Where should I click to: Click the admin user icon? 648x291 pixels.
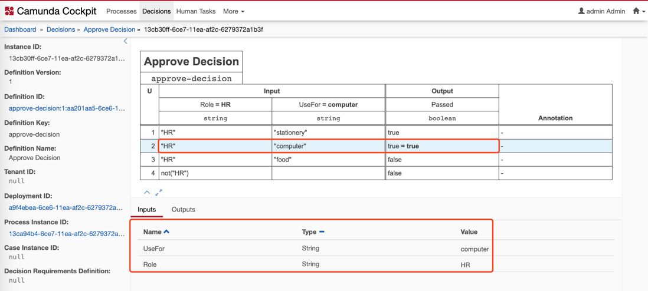coord(581,11)
